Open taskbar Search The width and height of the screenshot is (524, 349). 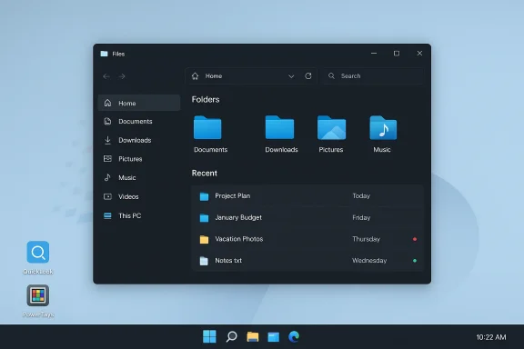[231, 336]
